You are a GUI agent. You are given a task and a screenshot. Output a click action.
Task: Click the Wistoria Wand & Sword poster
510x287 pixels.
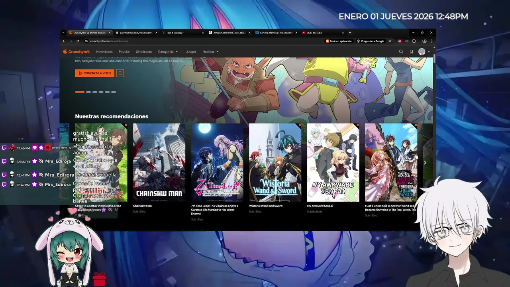point(275,162)
